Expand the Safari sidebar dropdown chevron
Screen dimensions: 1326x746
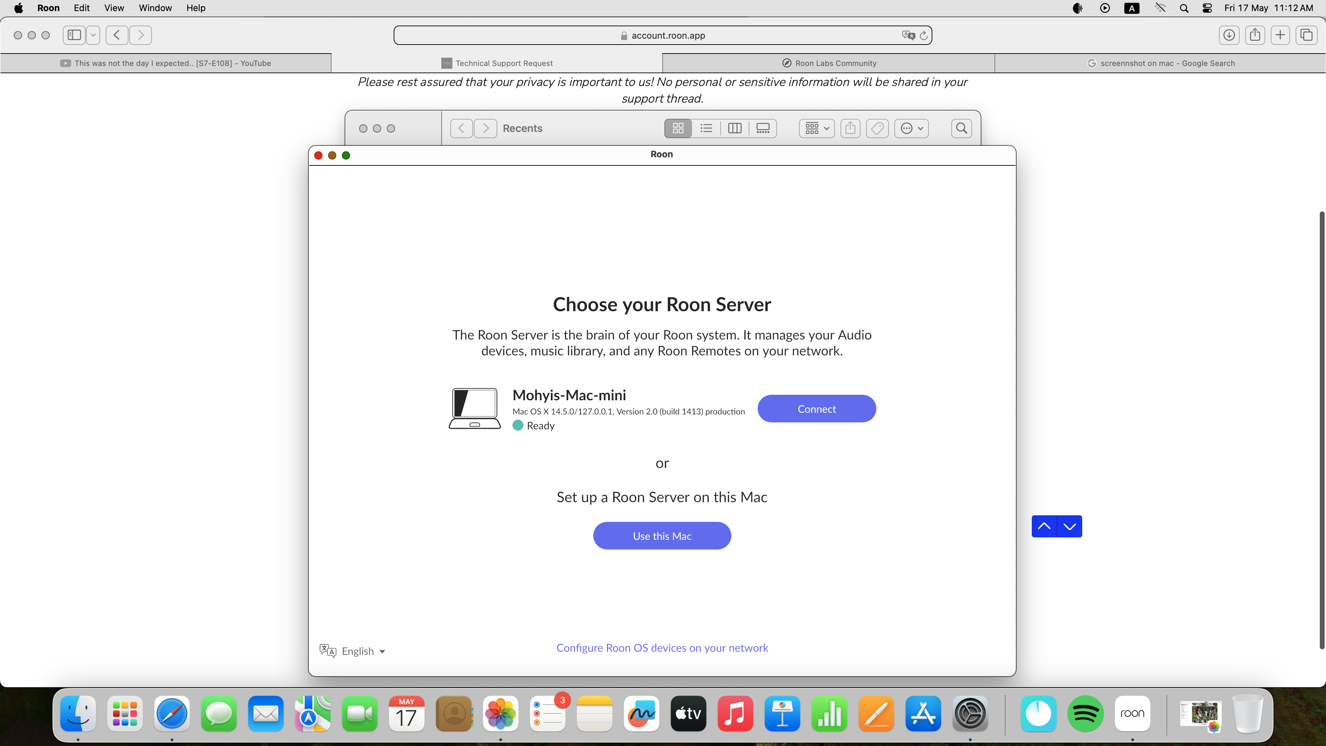[93, 35]
